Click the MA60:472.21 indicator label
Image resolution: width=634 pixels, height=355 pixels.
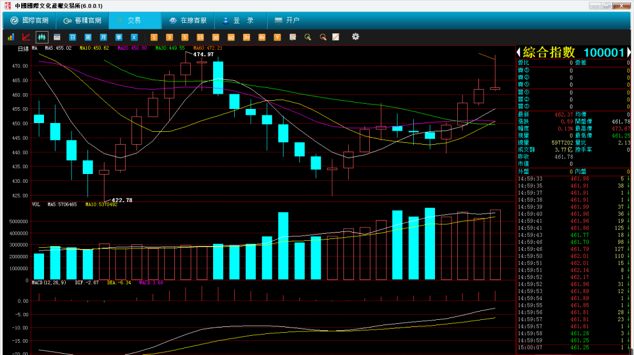[208, 48]
